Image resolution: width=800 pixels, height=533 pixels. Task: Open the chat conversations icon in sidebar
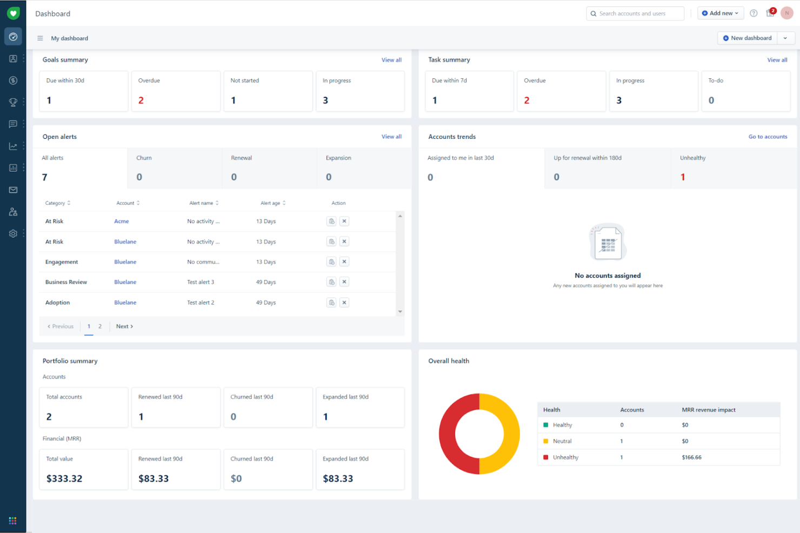[x=13, y=124]
